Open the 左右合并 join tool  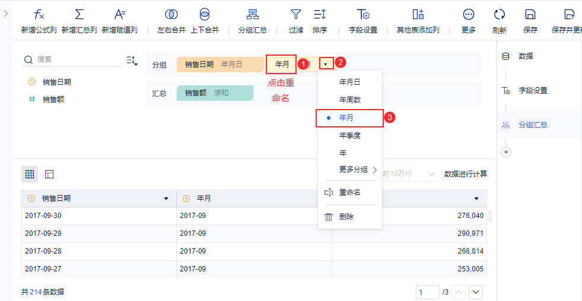click(x=171, y=15)
